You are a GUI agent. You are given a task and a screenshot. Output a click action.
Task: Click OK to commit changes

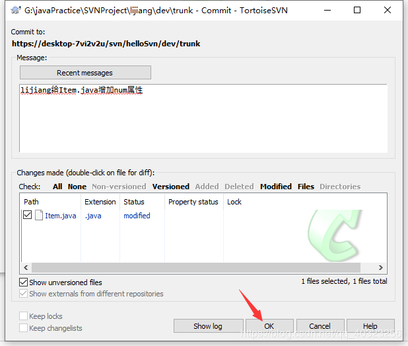point(269,325)
